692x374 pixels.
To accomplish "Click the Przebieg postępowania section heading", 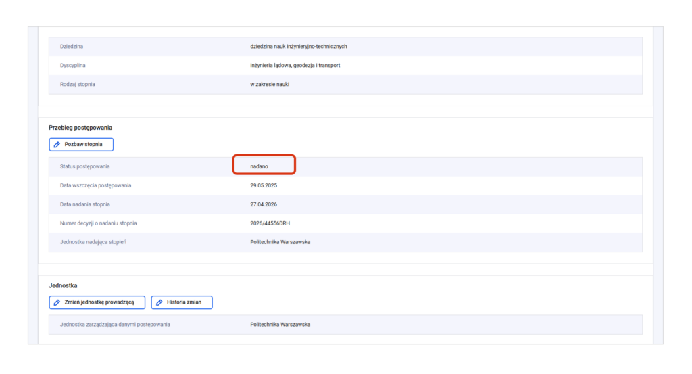I will point(80,128).
